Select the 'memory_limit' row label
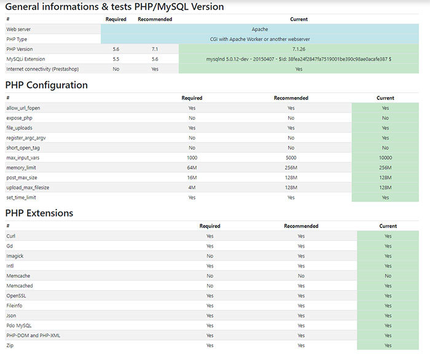The width and height of the screenshot is (430, 354). coord(21,168)
